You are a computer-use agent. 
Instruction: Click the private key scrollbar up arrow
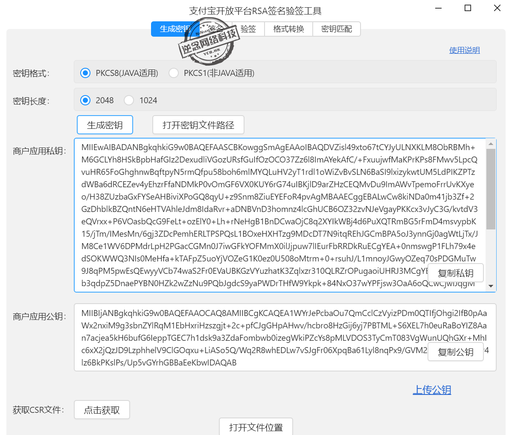491,144
